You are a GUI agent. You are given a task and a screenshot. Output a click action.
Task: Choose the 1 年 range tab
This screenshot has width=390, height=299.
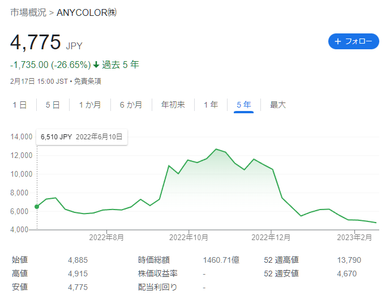tap(211, 105)
